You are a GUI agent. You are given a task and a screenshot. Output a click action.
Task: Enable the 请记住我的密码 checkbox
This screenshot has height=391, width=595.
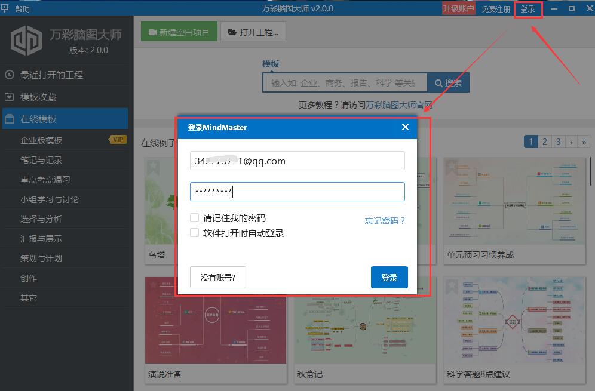(194, 217)
